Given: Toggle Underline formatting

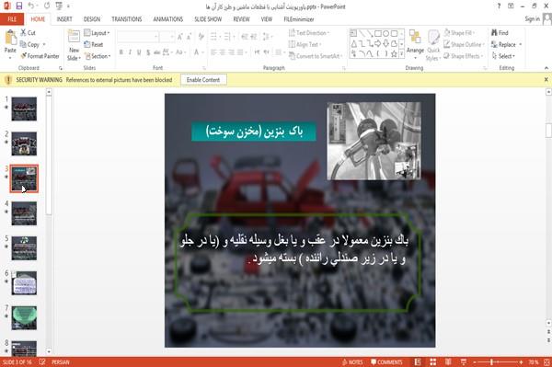Looking at the screenshot, I should (x=139, y=52).
